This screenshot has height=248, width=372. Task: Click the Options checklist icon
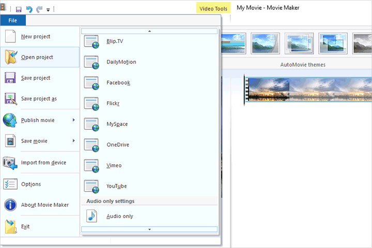[10, 184]
